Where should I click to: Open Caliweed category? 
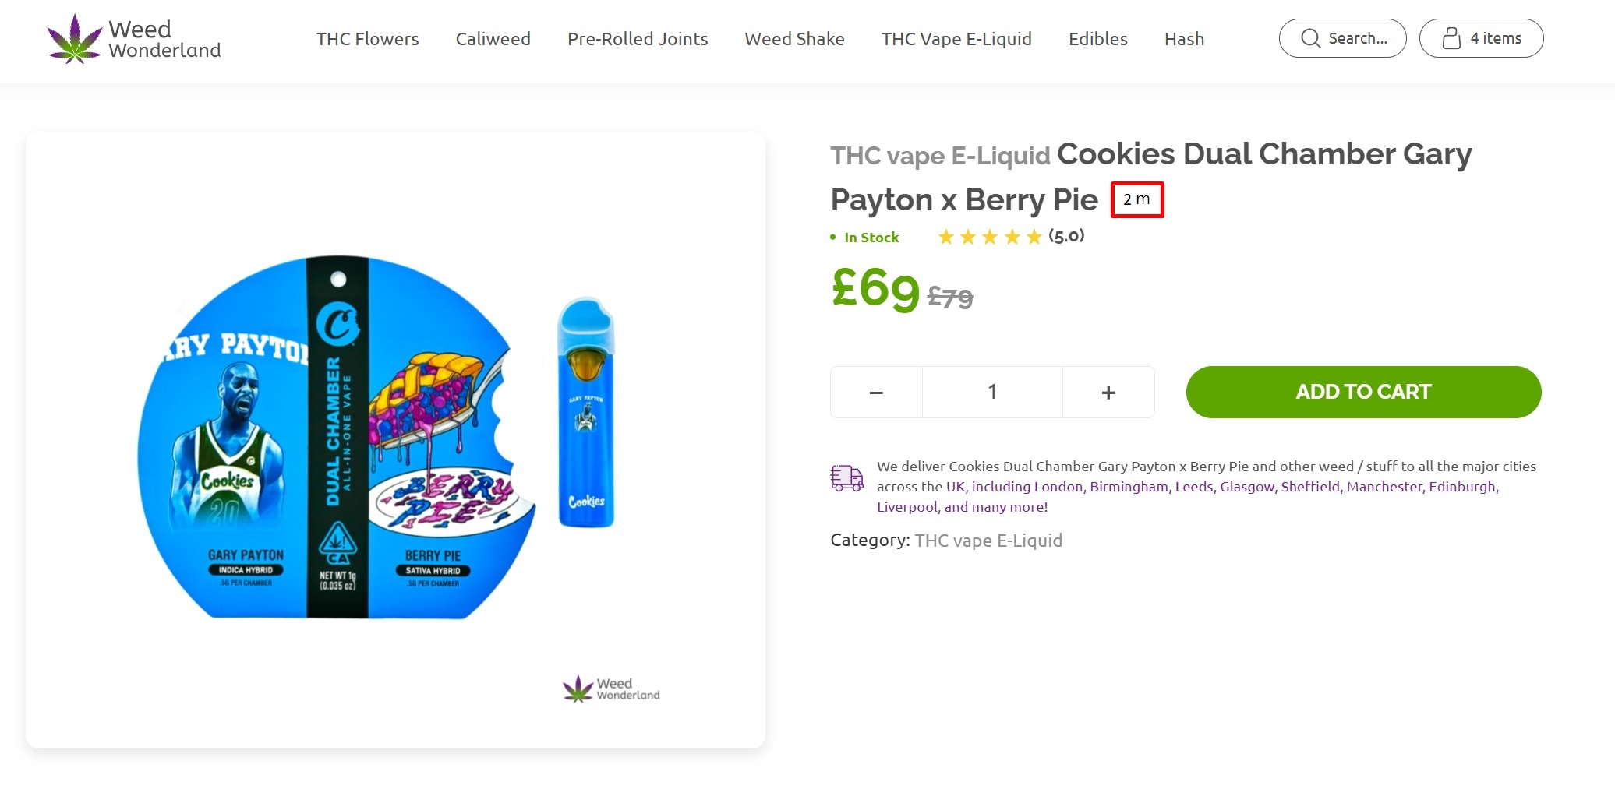coord(493,39)
